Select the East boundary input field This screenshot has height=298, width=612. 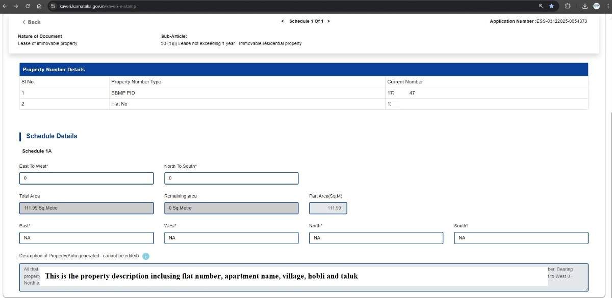(x=86, y=238)
